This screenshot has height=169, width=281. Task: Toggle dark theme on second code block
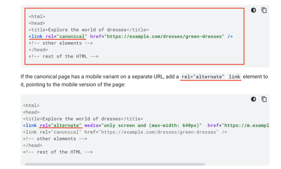point(253,99)
